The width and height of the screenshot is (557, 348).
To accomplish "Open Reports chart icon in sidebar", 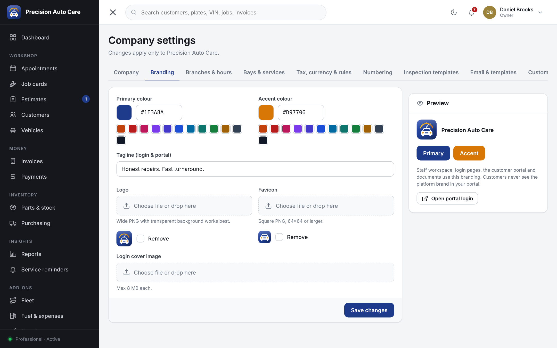I will [x=13, y=254].
